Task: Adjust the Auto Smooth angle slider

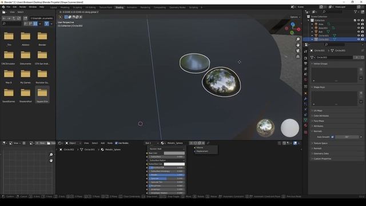Action: (347, 137)
